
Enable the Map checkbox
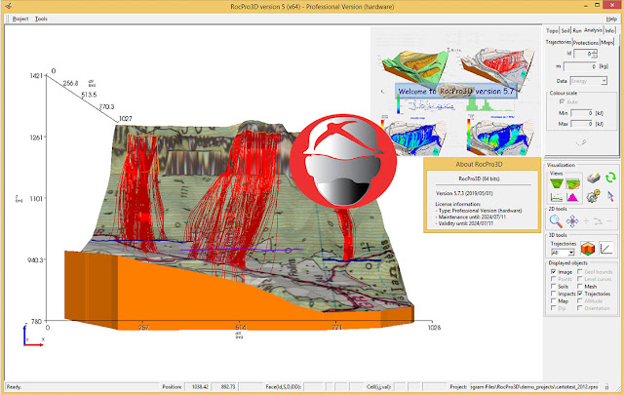point(553,301)
